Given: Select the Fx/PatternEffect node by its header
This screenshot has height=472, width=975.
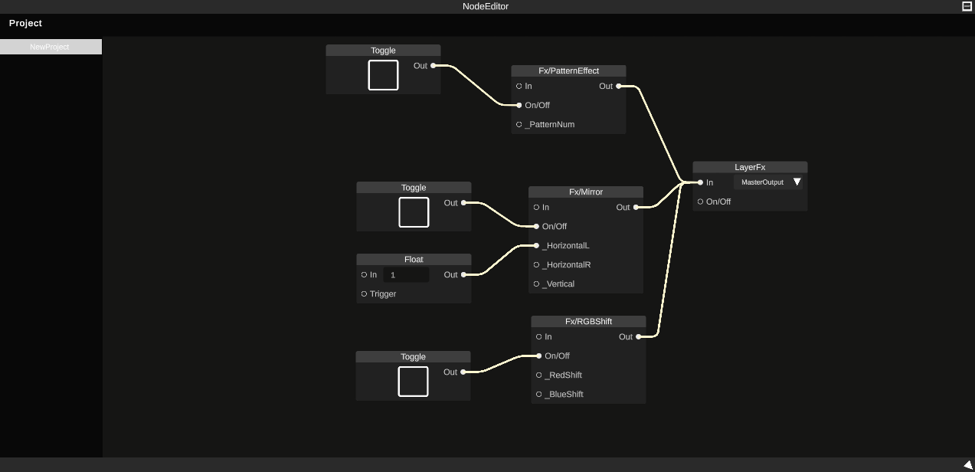Looking at the screenshot, I should 568,70.
